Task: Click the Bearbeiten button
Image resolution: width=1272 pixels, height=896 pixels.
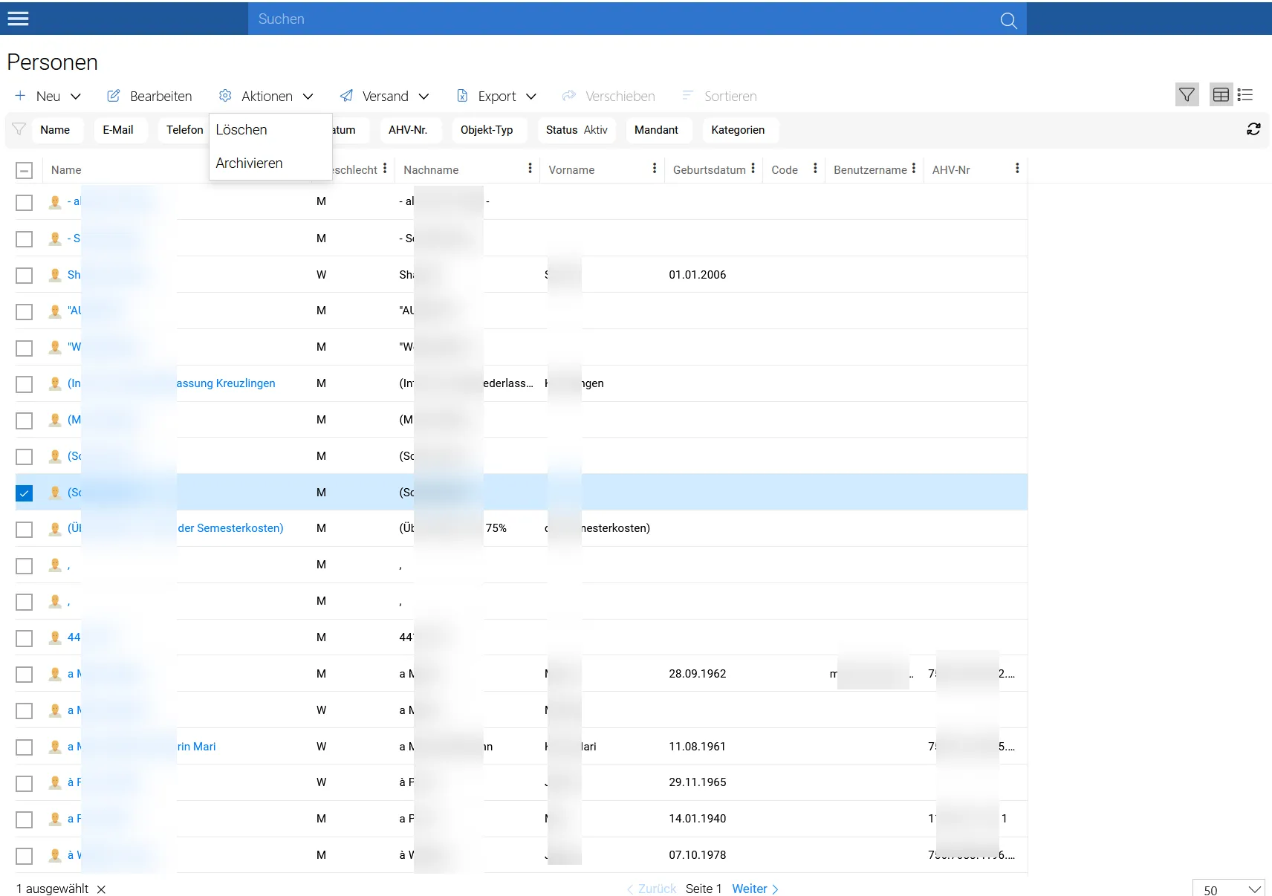Action: pos(150,96)
